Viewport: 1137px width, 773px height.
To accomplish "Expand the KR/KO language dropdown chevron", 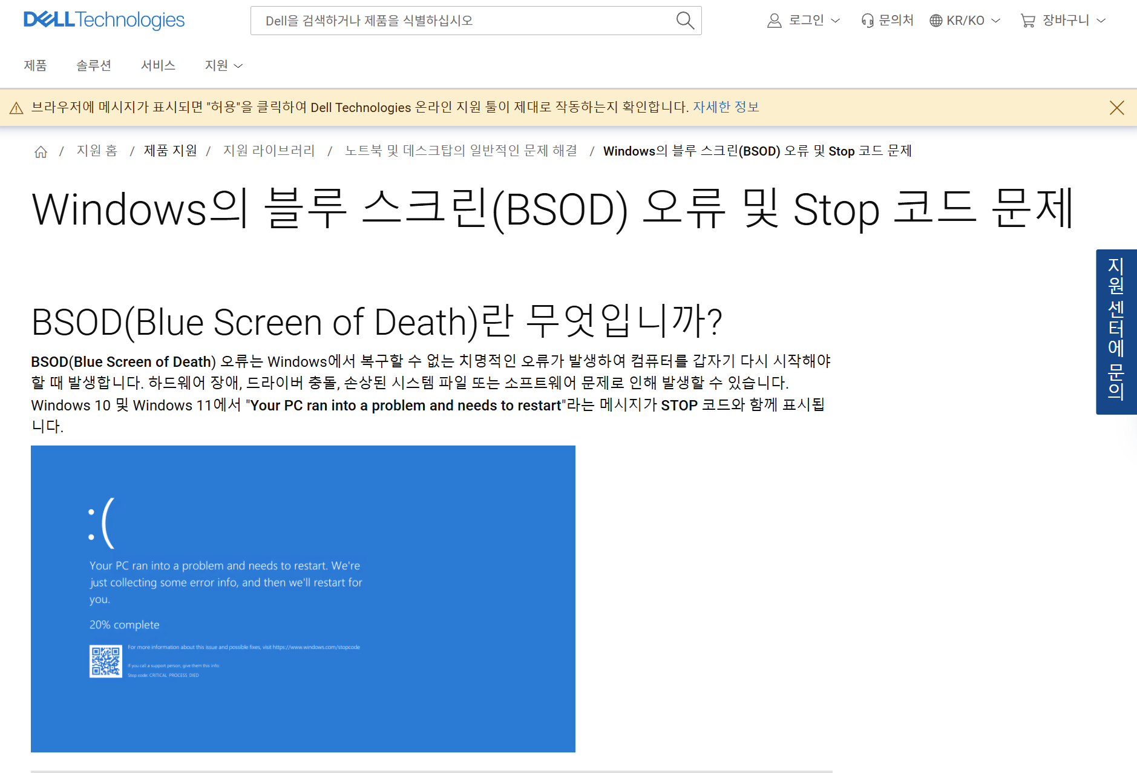I will point(995,21).
